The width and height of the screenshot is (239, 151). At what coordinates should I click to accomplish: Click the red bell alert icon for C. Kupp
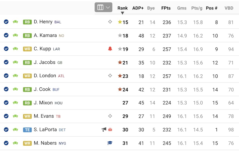click(x=110, y=49)
